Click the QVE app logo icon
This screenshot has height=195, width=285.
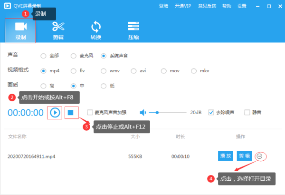8,6
